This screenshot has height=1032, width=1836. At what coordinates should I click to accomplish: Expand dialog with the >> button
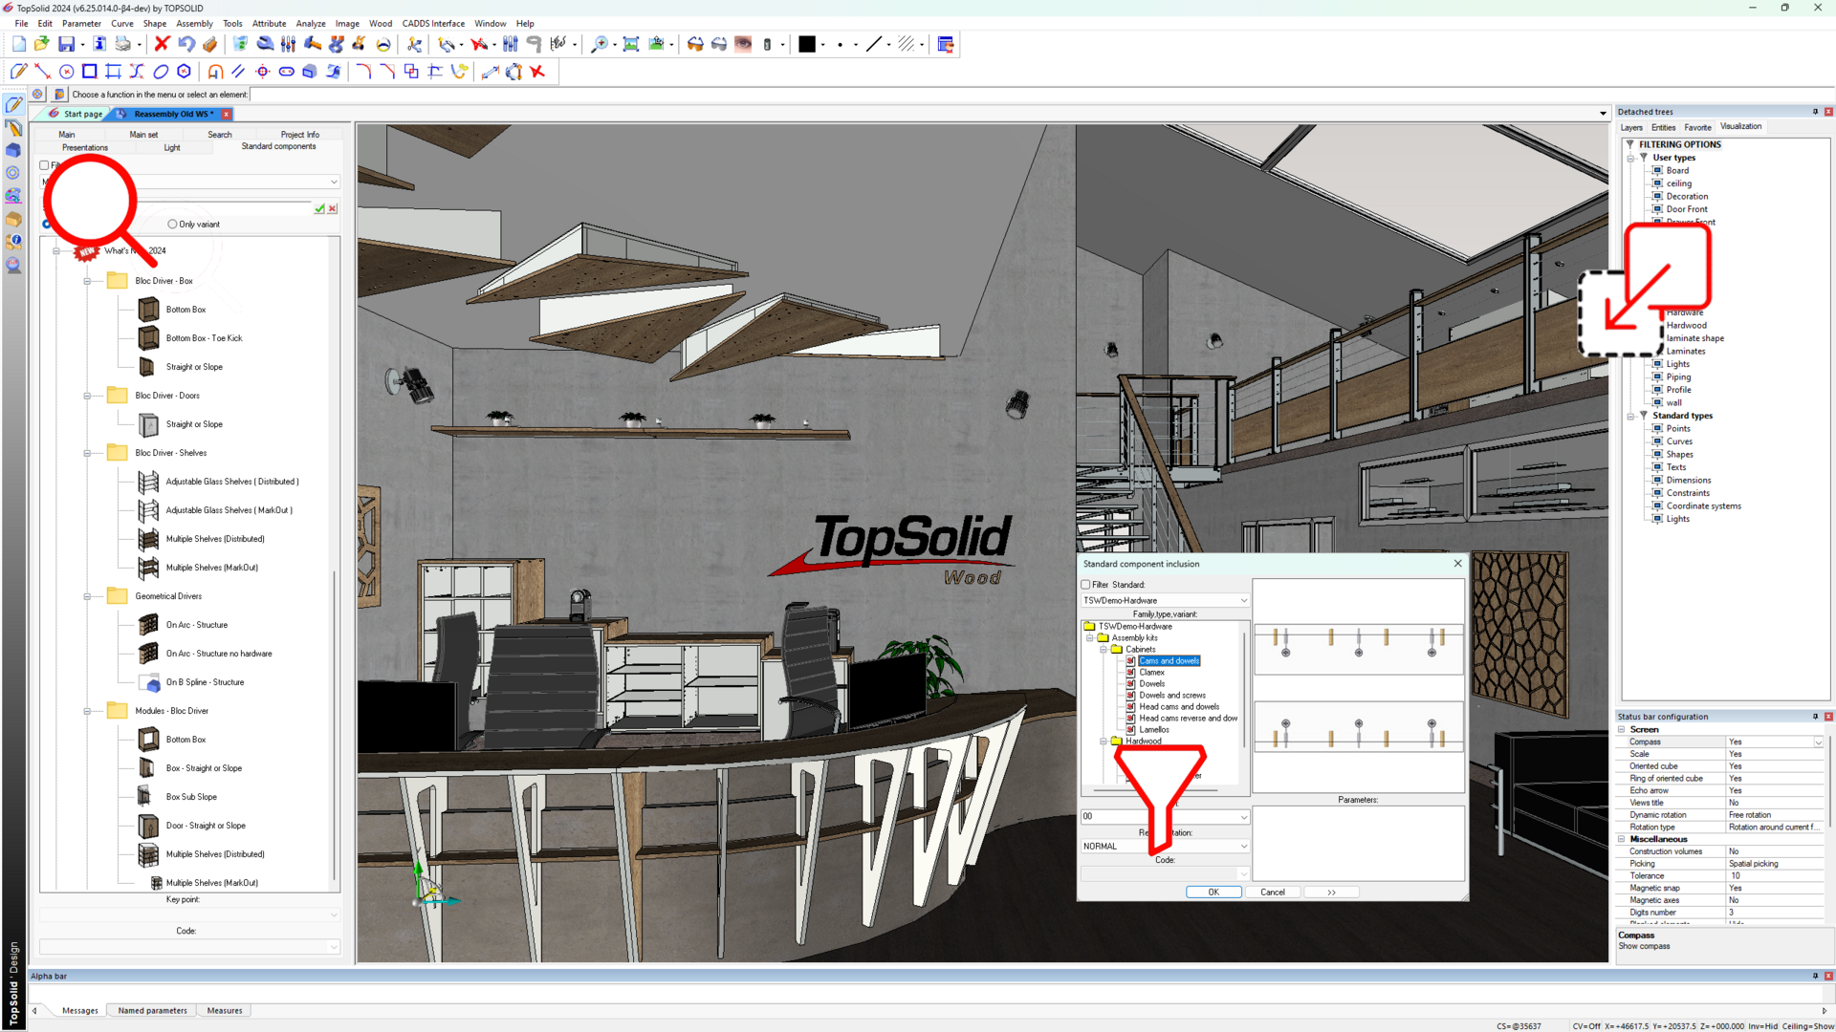tap(1331, 892)
